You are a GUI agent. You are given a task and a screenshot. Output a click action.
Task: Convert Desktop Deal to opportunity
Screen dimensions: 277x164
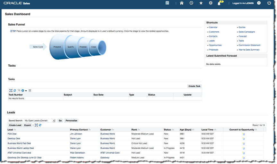pyautogui.click(x=244, y=139)
